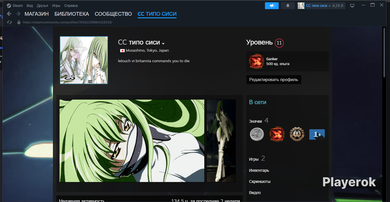Open the Игры menu

coord(56,5)
